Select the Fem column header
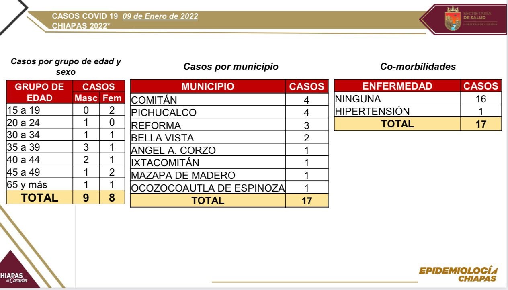Screen dimensions: 508x290 pyautogui.click(x=112, y=98)
